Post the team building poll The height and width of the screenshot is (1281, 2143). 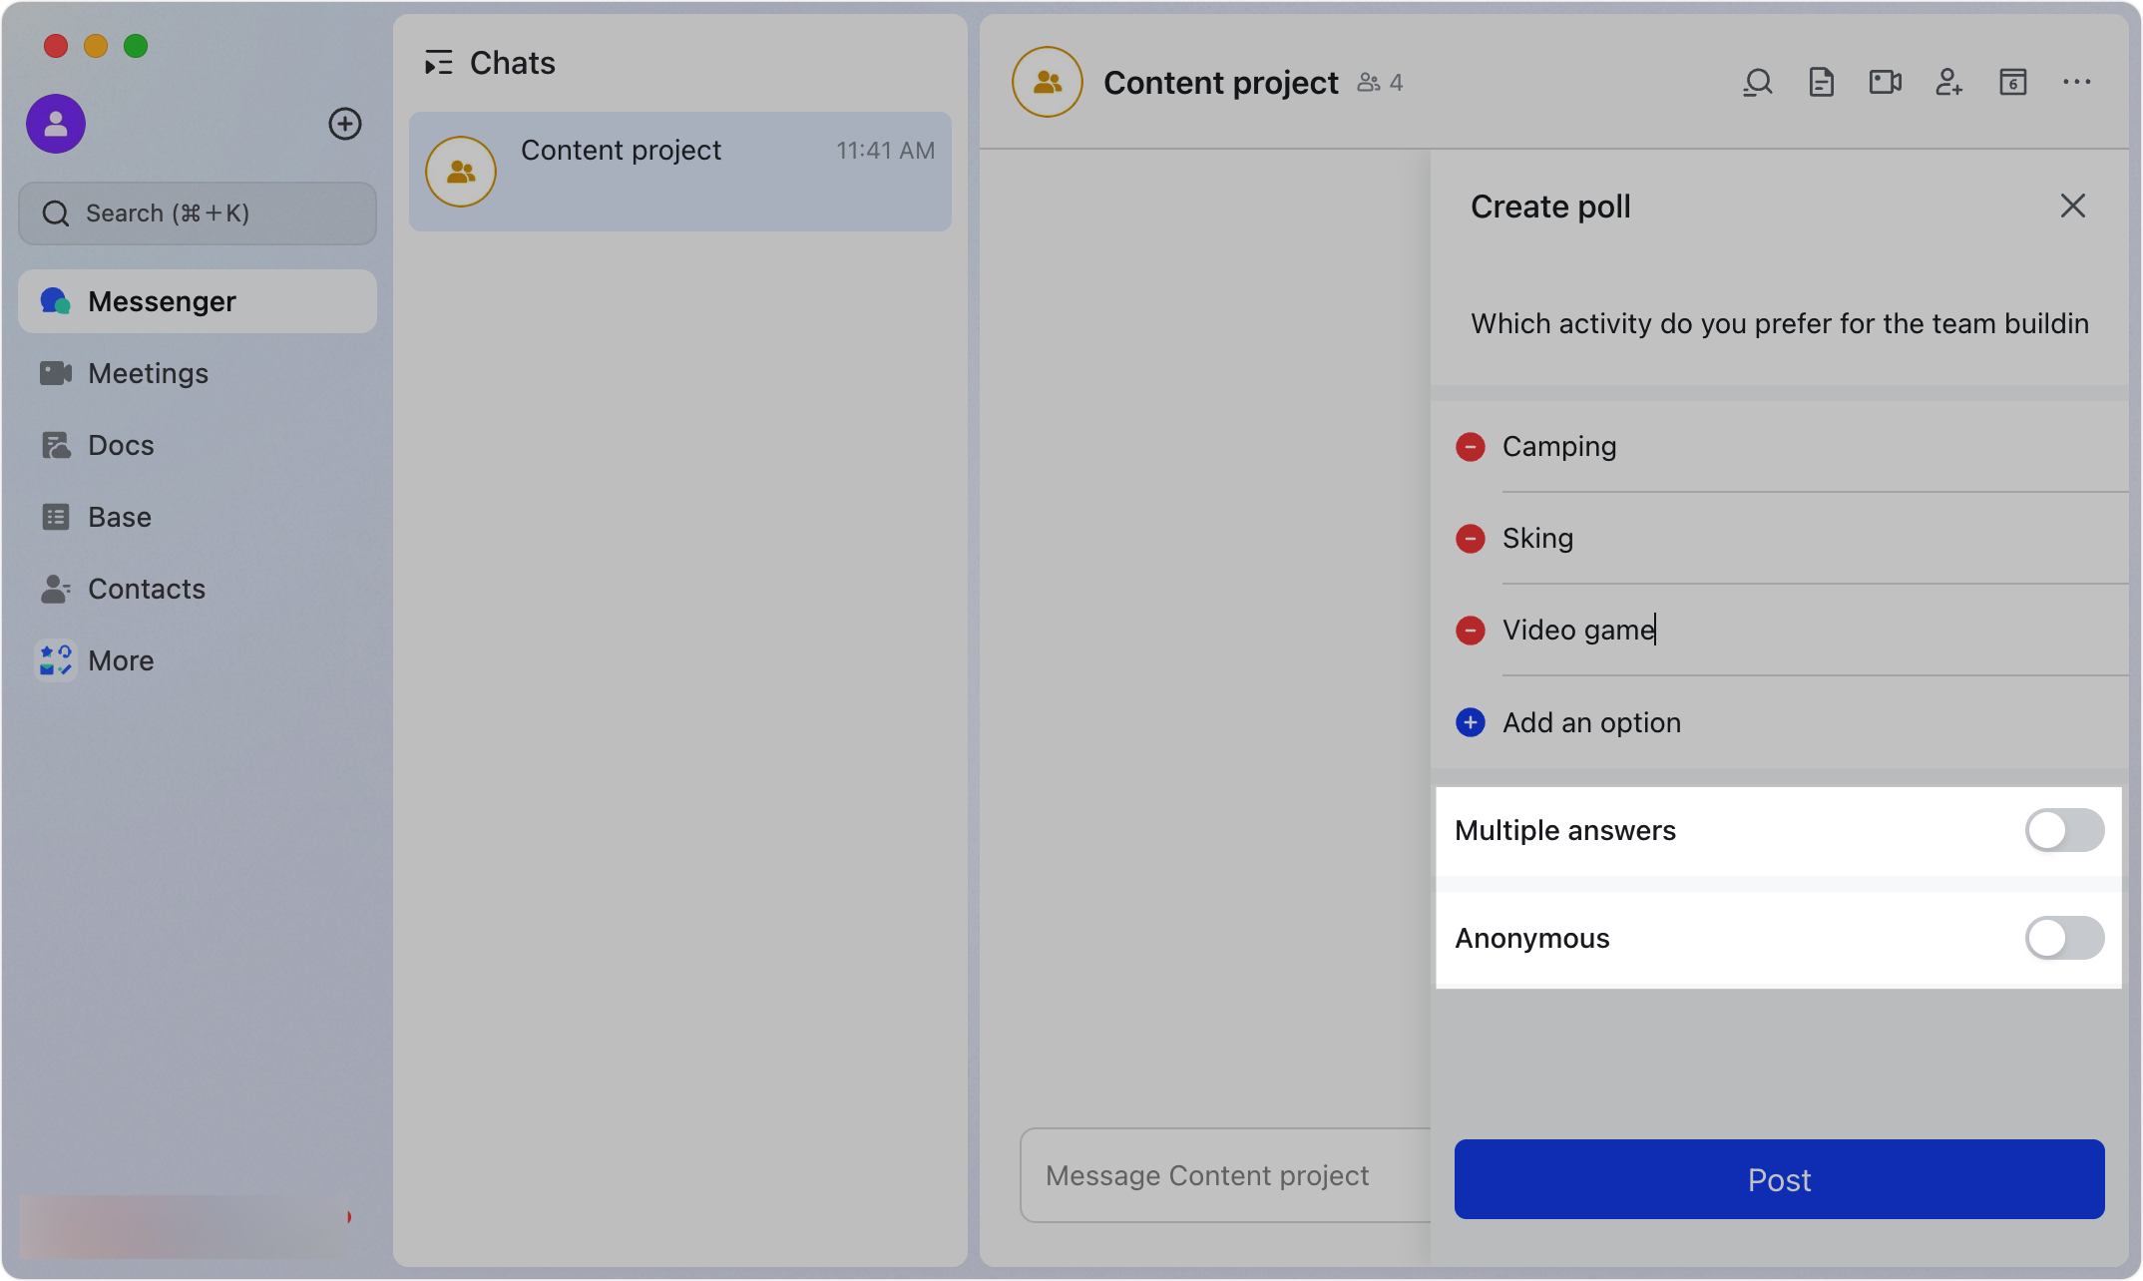coord(1779,1179)
